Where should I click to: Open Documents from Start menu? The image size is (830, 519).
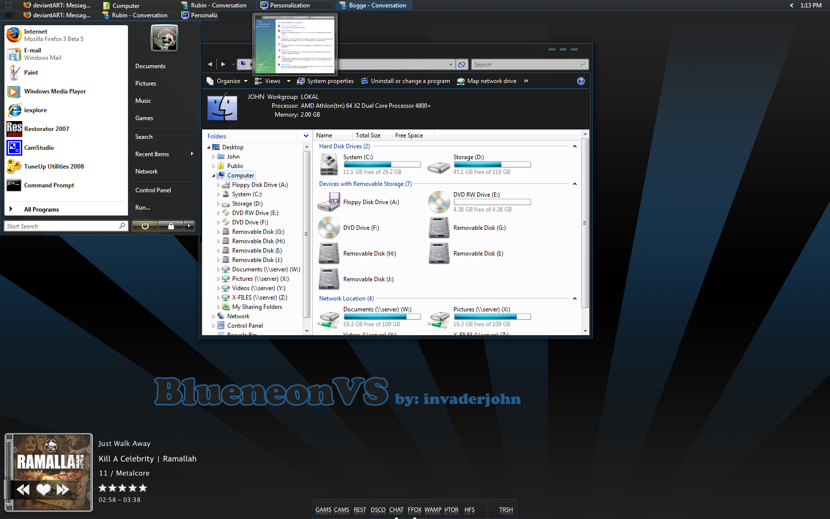click(x=150, y=66)
